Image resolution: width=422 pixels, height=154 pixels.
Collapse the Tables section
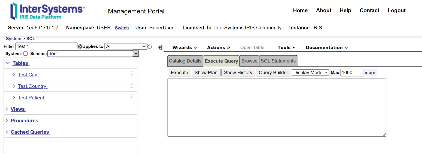tap(8, 63)
